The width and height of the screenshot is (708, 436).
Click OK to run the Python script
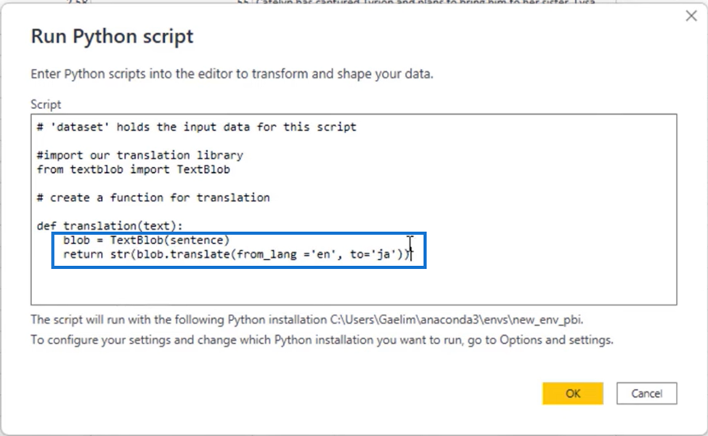click(572, 393)
